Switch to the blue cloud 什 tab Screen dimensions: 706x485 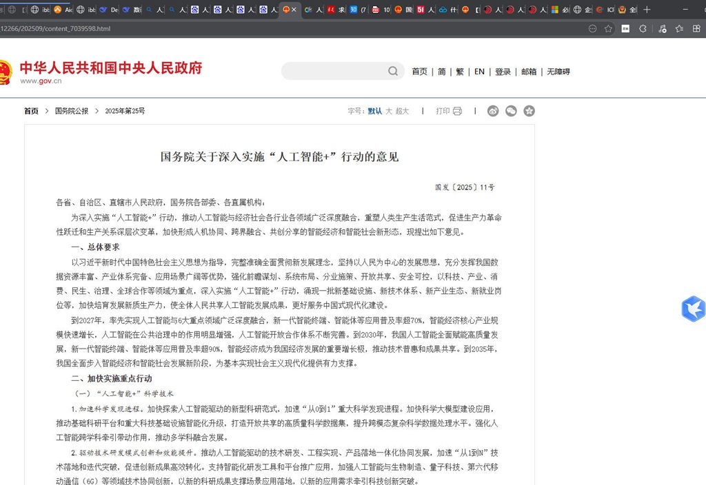click(448, 10)
